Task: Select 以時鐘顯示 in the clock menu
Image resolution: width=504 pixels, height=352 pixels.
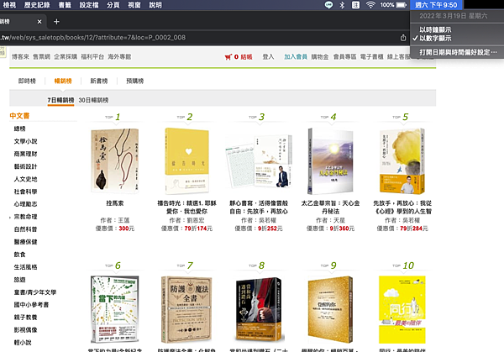Action: point(435,29)
